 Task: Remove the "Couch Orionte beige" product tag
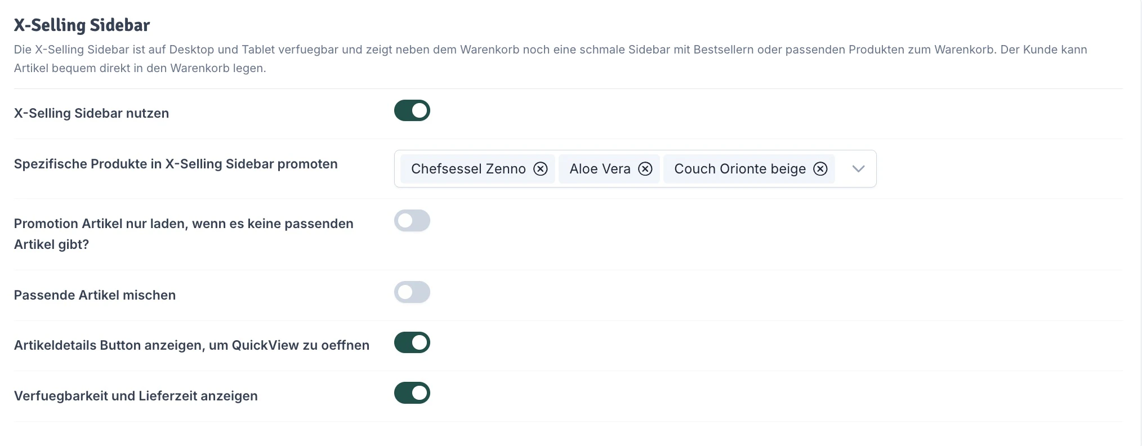tap(820, 168)
